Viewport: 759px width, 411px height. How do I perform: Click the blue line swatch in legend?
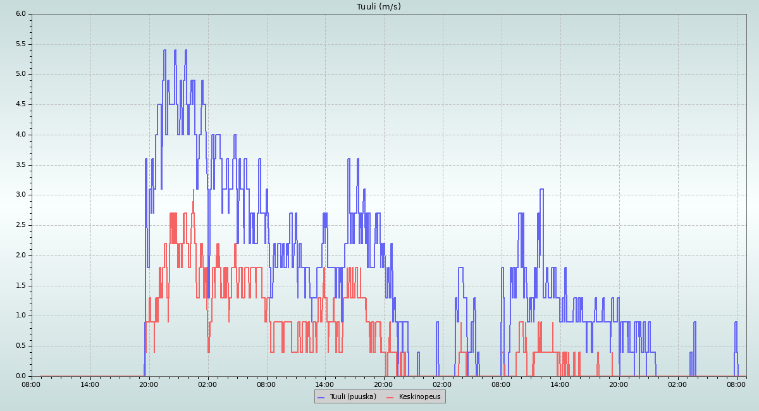(321, 397)
